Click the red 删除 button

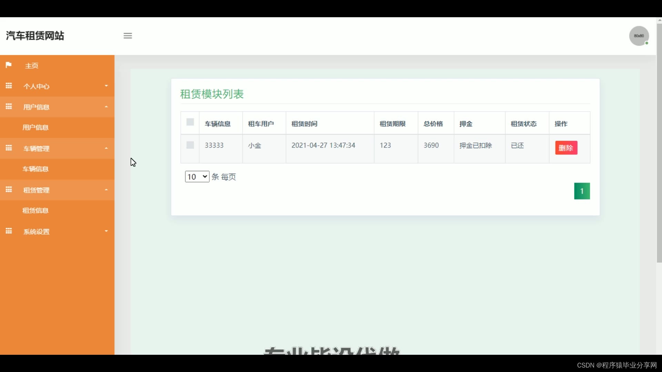[x=566, y=148]
